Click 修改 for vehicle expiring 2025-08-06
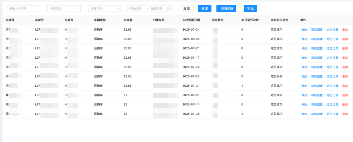Image resolution: width=353 pixels, height=142 pixels. tap(304, 39)
